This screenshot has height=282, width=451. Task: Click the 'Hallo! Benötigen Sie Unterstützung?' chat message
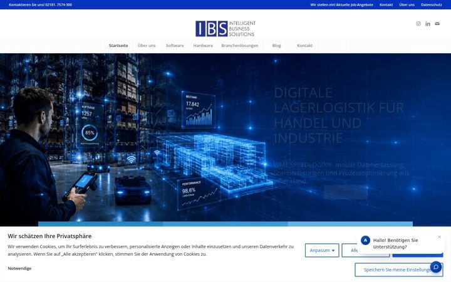click(395, 243)
